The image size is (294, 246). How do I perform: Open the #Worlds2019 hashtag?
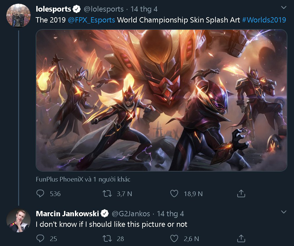[264, 20]
